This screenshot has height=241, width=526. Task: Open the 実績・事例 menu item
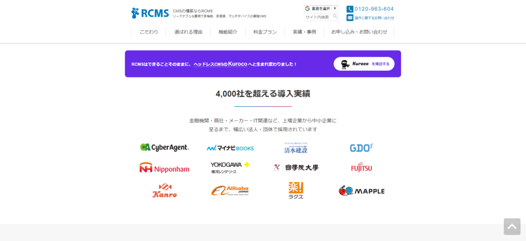(x=304, y=32)
